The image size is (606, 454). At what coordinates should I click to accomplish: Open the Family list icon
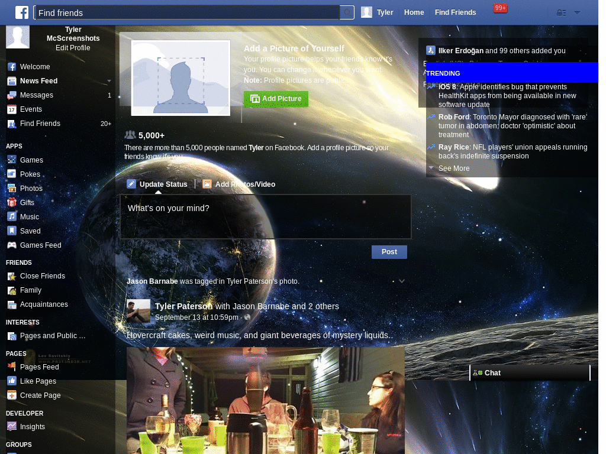[12, 290]
